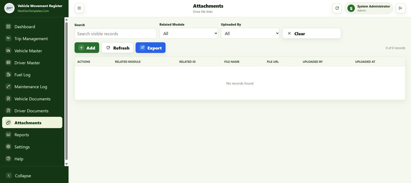The image size is (411, 183).
Task: Click the Reports bar chart icon
Action: (x=8, y=135)
